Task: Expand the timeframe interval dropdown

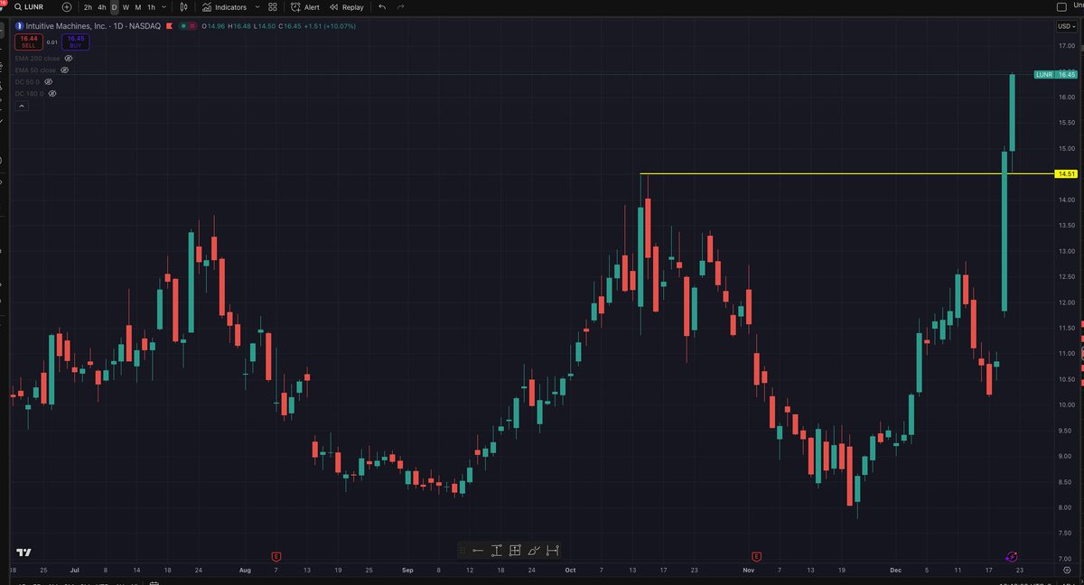Action: (x=164, y=7)
